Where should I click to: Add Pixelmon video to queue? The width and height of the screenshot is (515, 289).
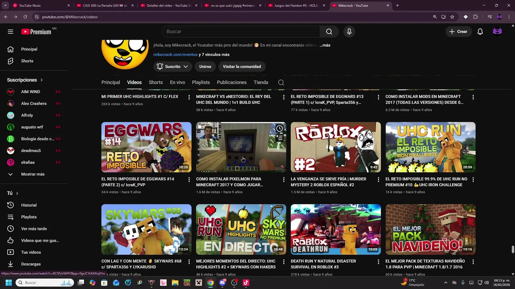point(279,138)
